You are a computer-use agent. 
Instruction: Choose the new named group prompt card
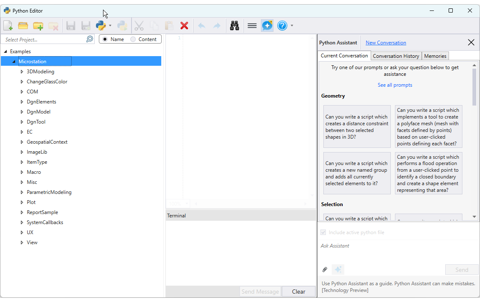tap(357, 173)
